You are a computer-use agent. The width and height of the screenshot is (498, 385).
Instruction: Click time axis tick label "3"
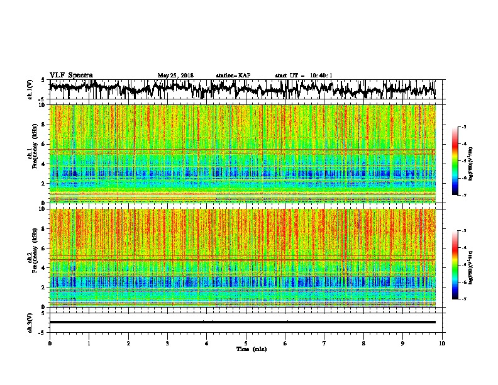pos(167,343)
